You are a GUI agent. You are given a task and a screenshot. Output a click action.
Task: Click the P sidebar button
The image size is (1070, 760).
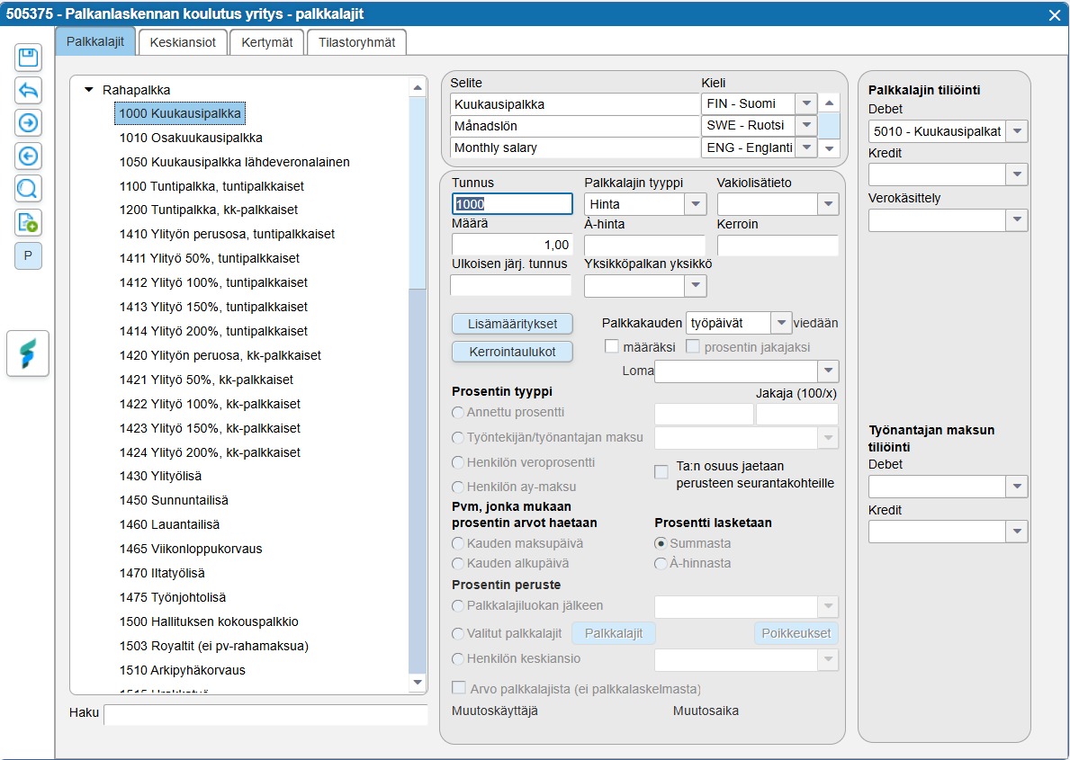click(x=28, y=255)
